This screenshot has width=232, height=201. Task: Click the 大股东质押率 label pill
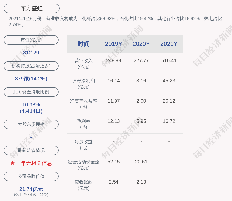tap(31, 124)
